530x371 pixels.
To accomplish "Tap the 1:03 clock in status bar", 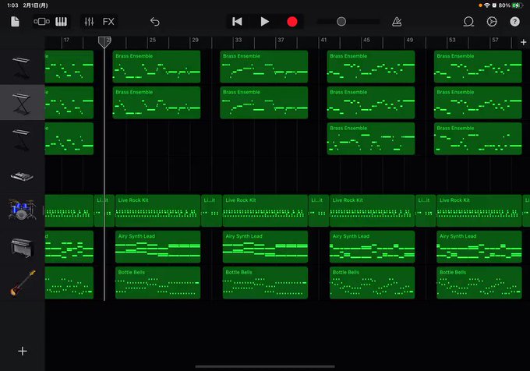I will coord(12,5).
